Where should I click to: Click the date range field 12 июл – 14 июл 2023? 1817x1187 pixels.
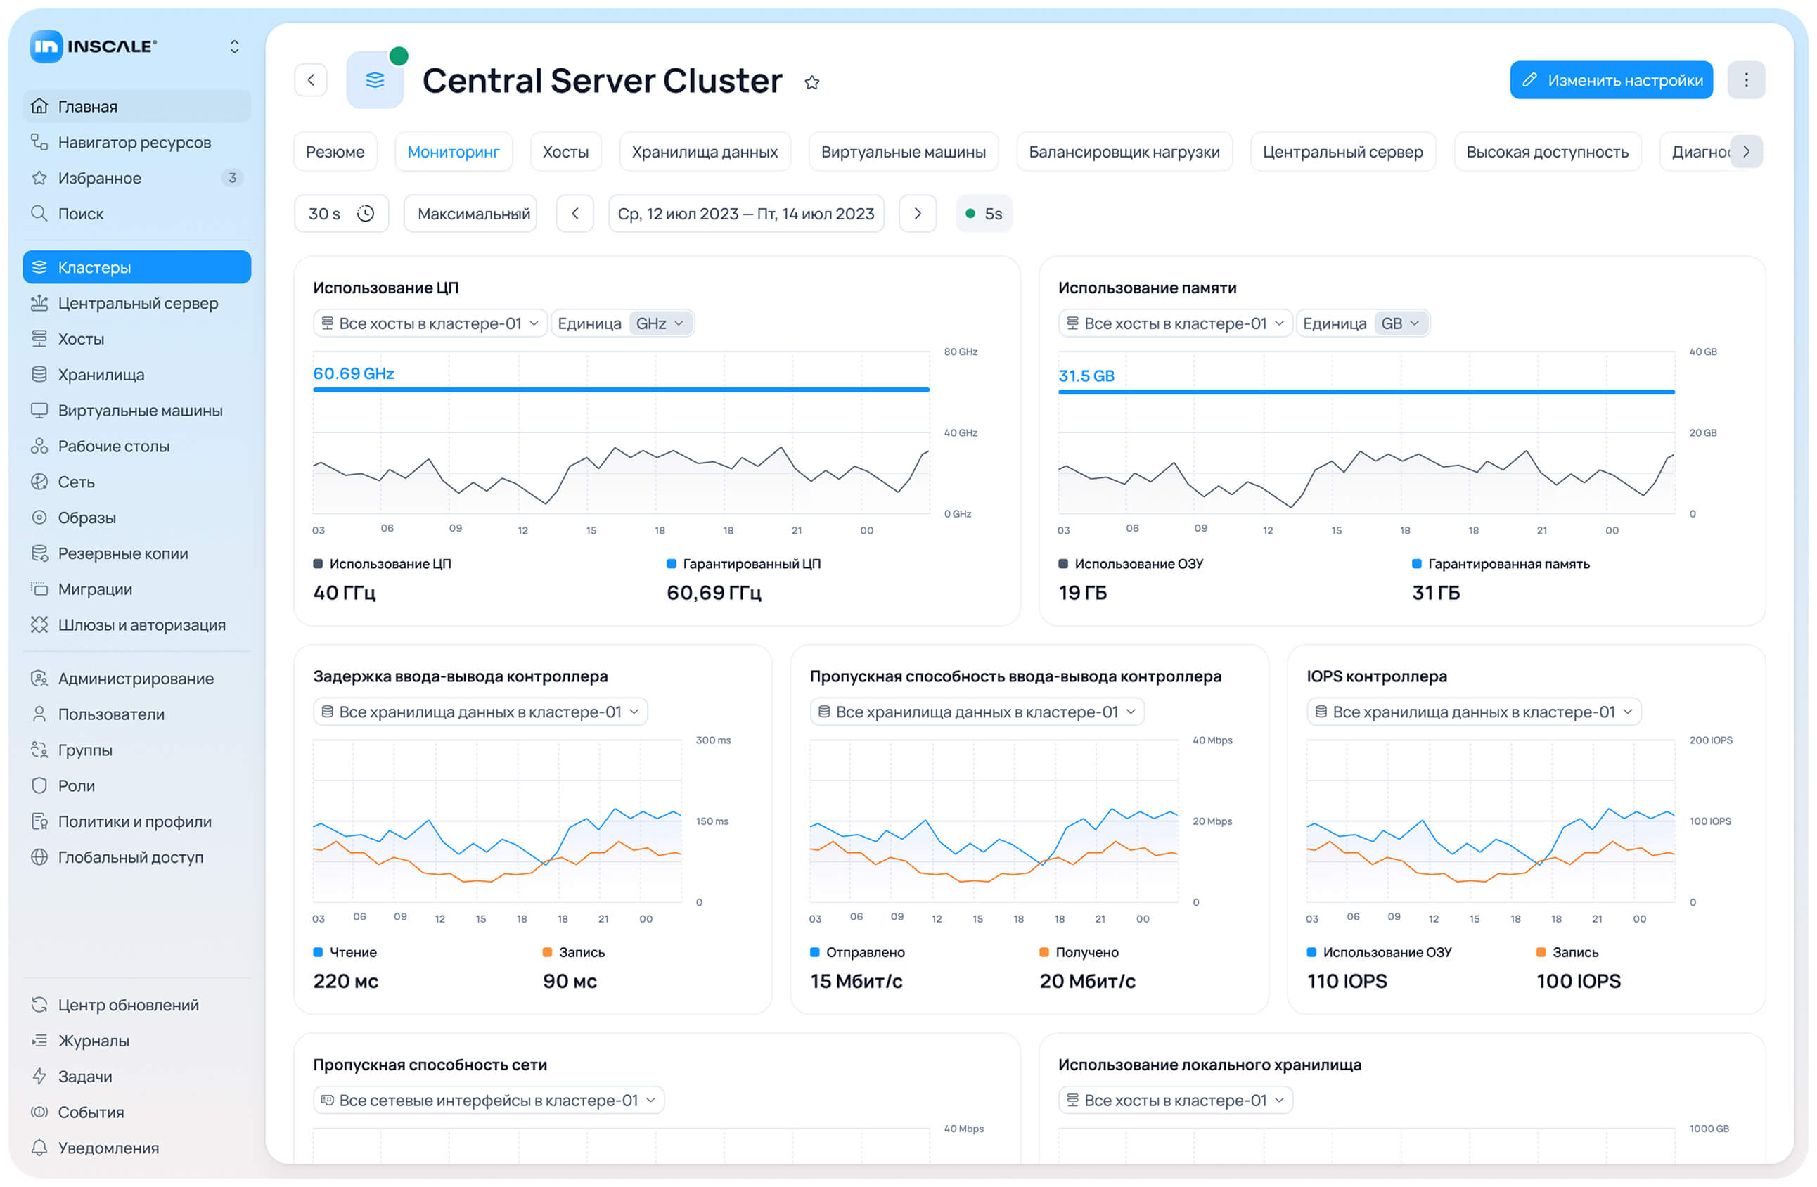point(746,214)
